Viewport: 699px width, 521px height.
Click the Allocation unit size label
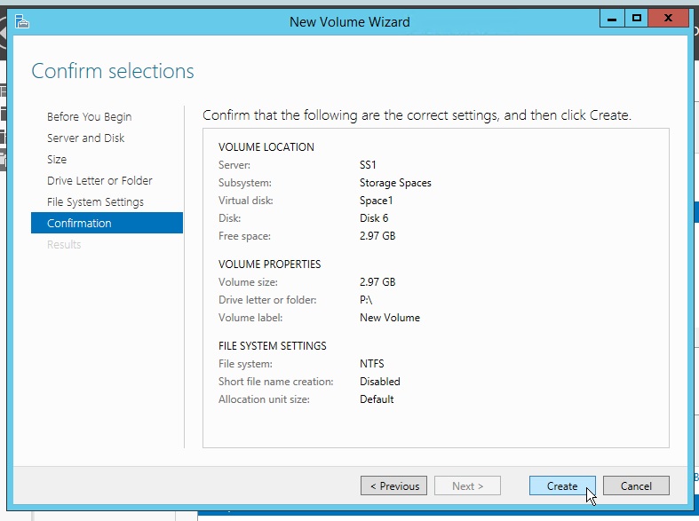tap(264, 399)
